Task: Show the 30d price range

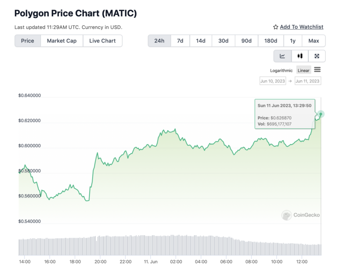Action: (223, 41)
